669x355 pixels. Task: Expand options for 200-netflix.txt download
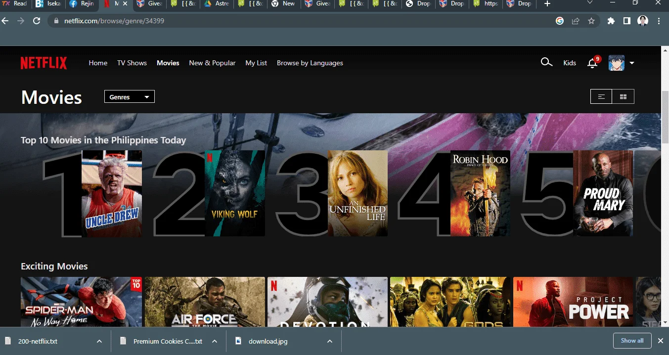[99, 341]
